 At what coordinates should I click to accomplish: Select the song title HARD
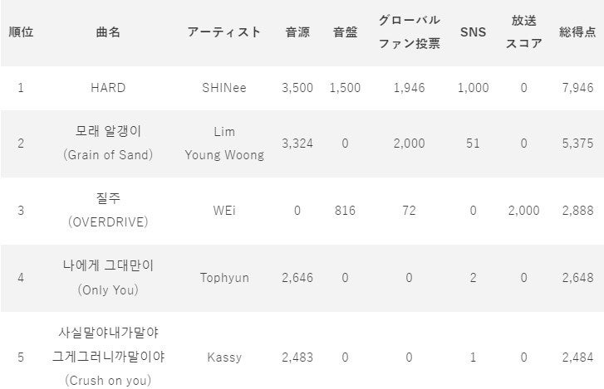pyautogui.click(x=109, y=88)
